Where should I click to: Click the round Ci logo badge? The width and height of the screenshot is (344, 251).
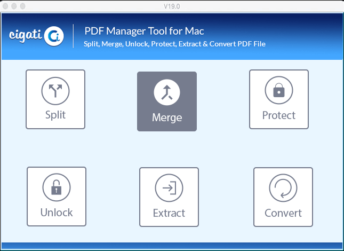click(x=54, y=36)
